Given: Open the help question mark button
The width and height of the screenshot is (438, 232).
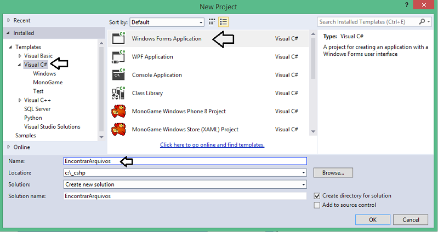Looking at the screenshot, I should click(x=406, y=5).
